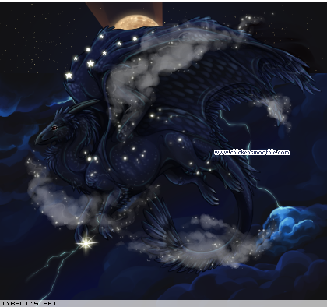Click the www.chickensmoothie.com watermark link
Viewport: 327px width, 307px height.
tap(251, 153)
